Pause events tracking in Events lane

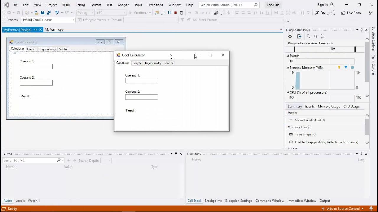coord(291,61)
